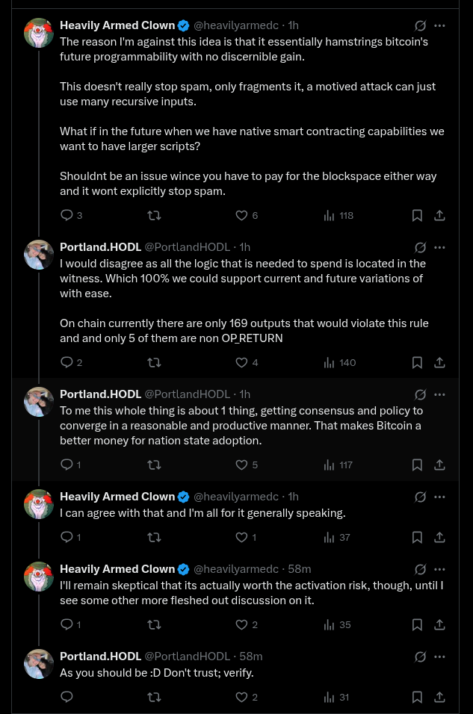This screenshot has width=473, height=714.
Task: View analytics showing 118 views
Action: click(x=338, y=215)
